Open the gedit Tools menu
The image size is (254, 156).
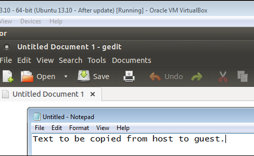[x=97, y=60]
